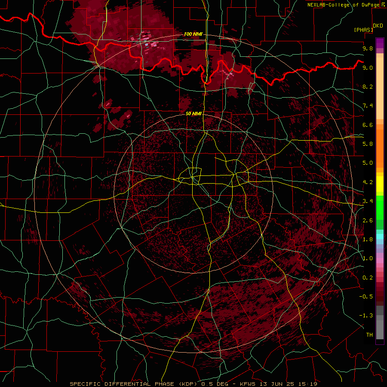Select the 3.4 value on color scale
The height and width of the screenshot is (387, 387).
tap(368, 201)
